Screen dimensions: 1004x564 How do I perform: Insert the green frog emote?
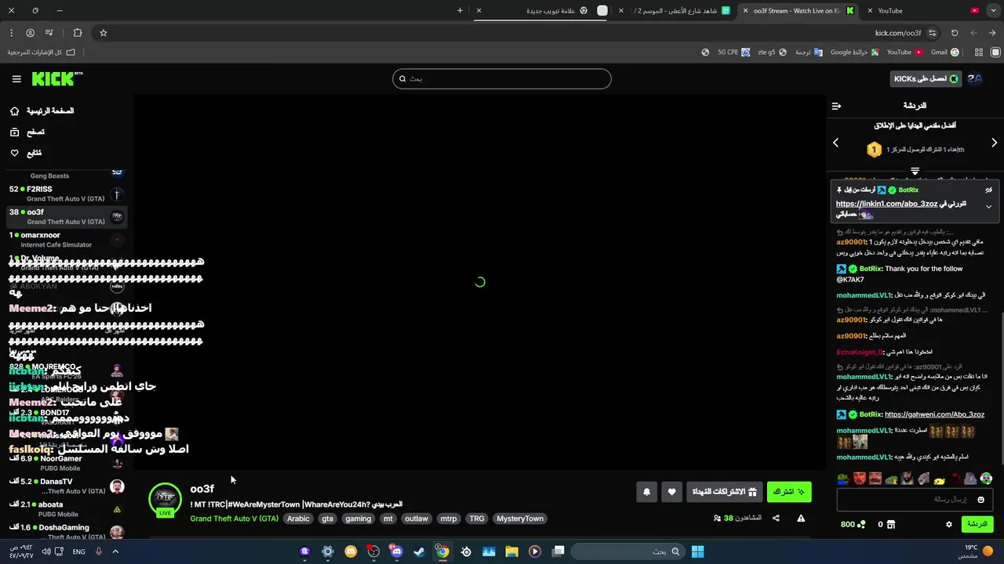pos(842,479)
